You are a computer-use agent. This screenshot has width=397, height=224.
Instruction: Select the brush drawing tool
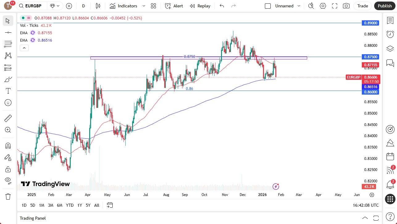pos(8,79)
